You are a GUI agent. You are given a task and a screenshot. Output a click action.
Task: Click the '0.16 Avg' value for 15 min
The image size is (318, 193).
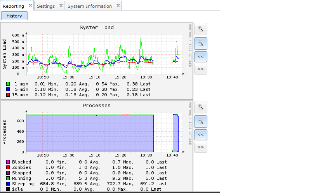(77, 95)
